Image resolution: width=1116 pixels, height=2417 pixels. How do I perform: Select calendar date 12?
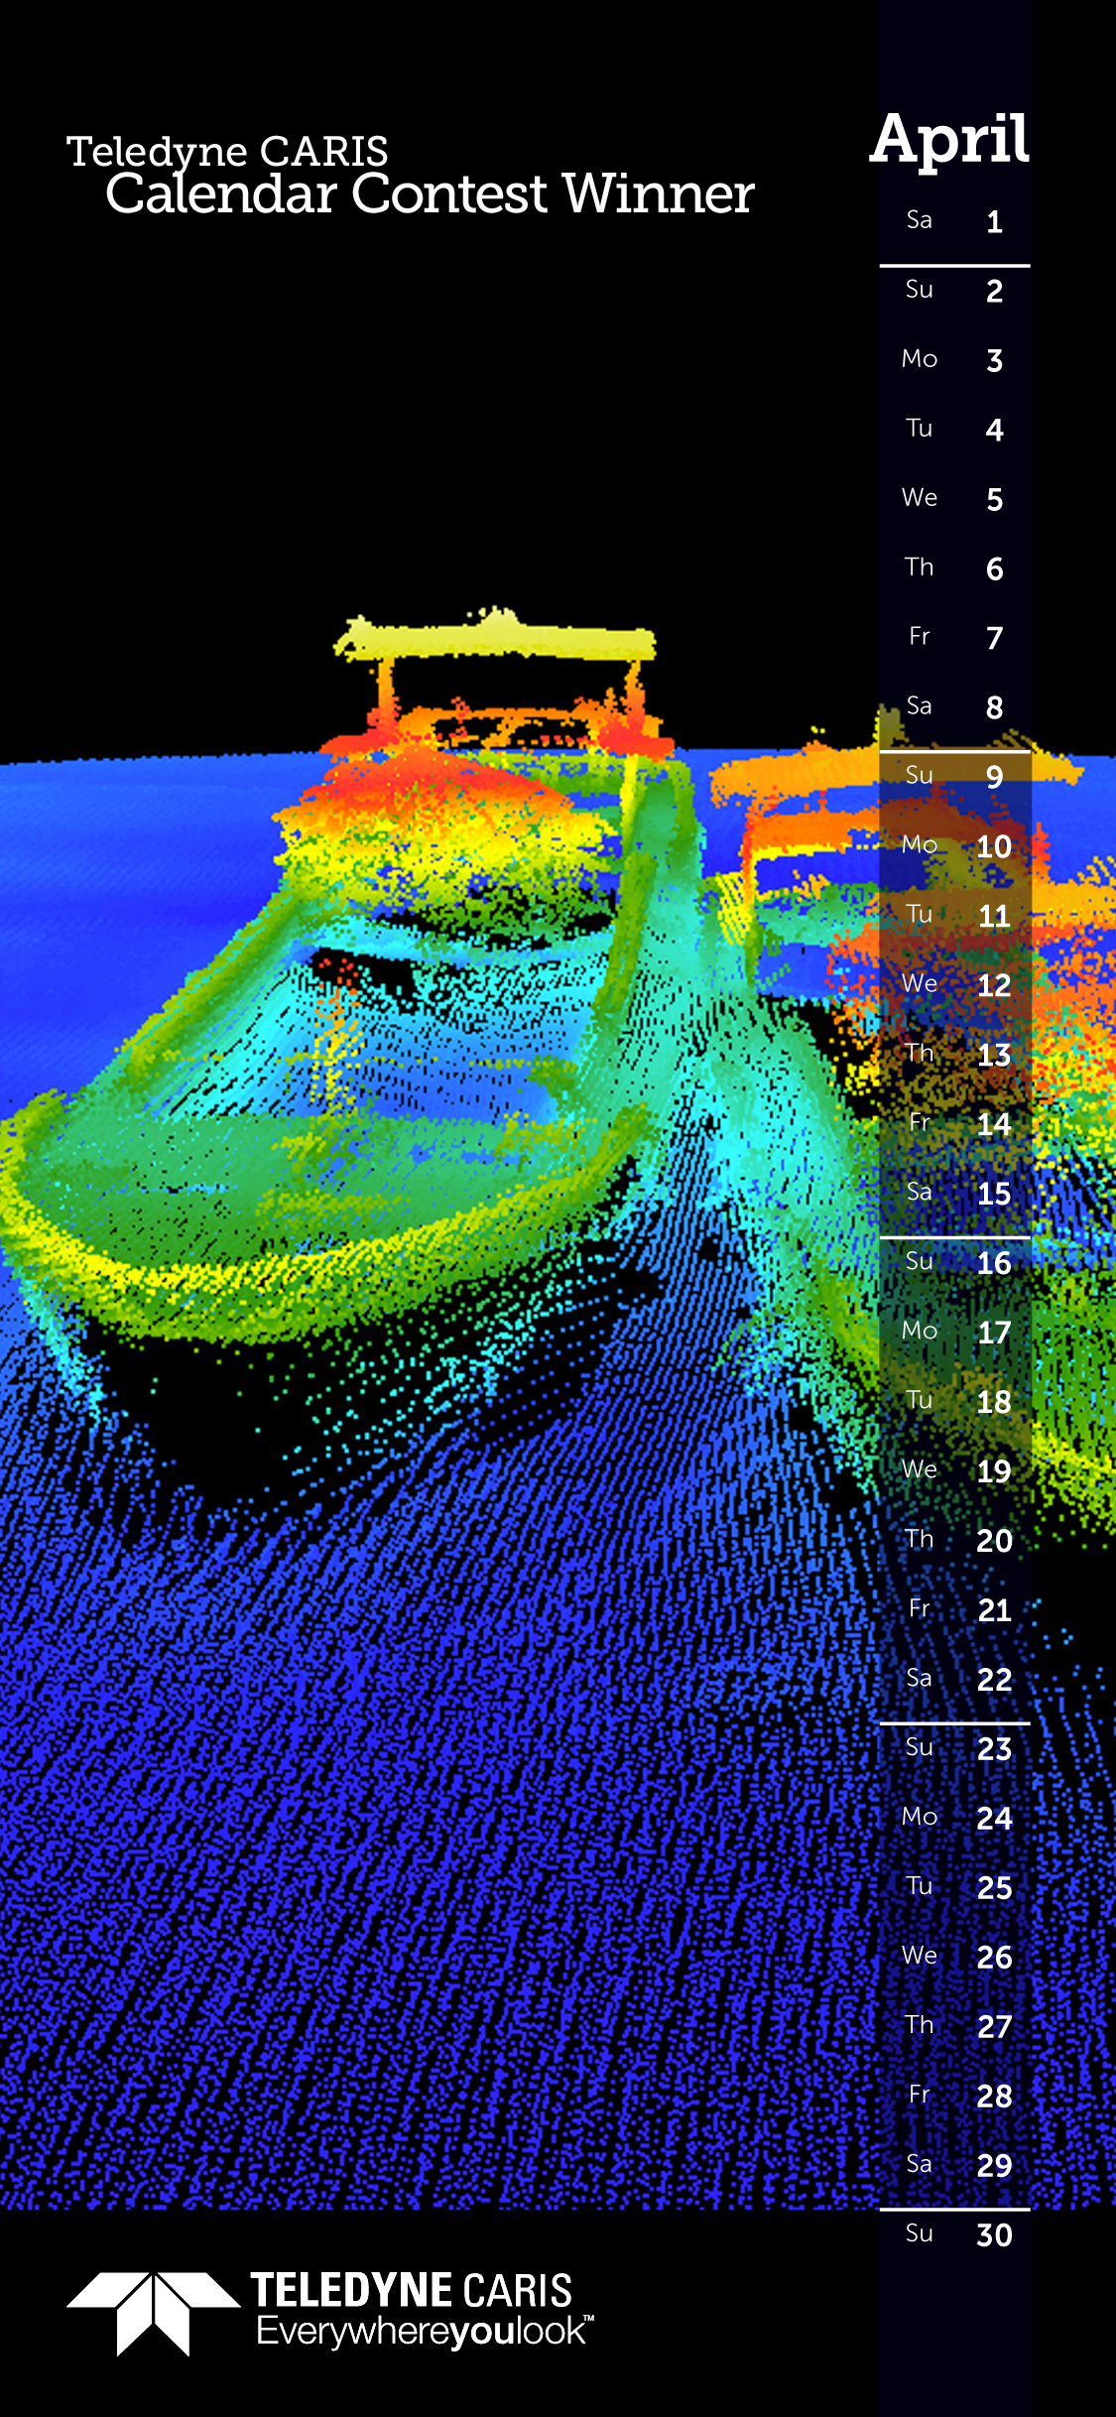coord(994,985)
